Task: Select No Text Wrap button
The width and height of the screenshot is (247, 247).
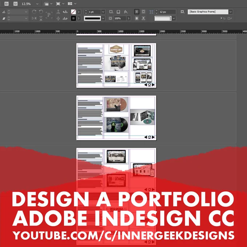Action: coord(137,12)
